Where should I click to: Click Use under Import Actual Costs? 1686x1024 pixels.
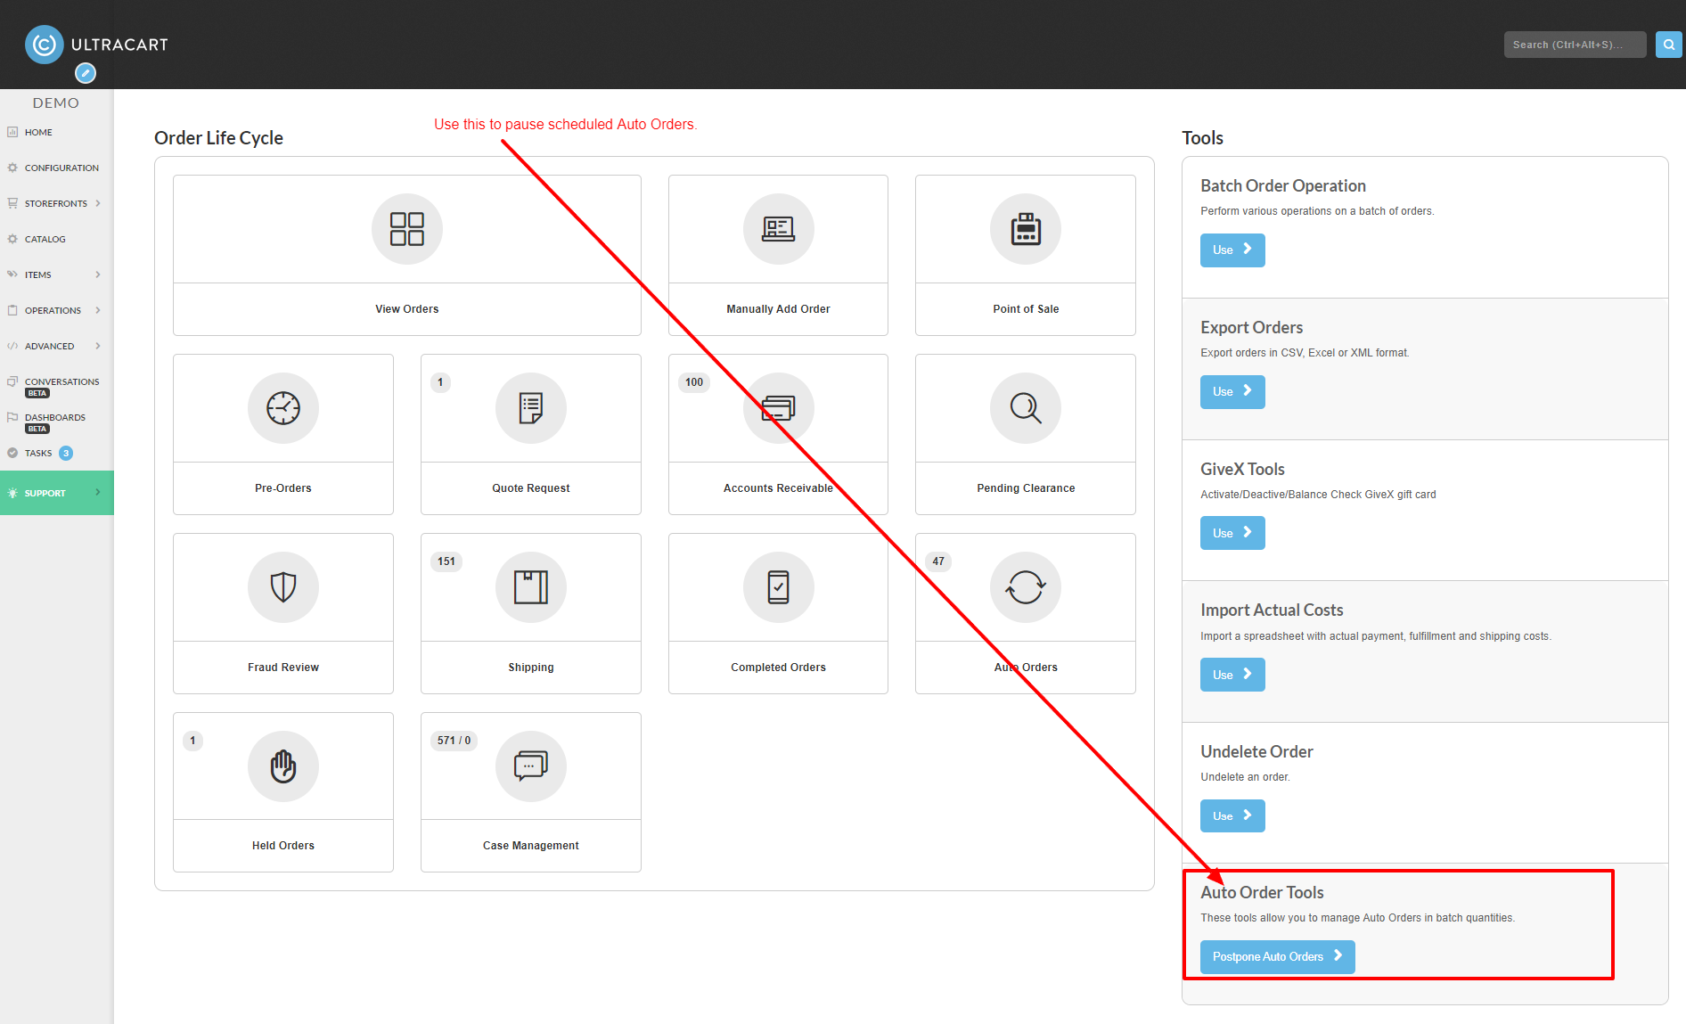pyautogui.click(x=1232, y=675)
